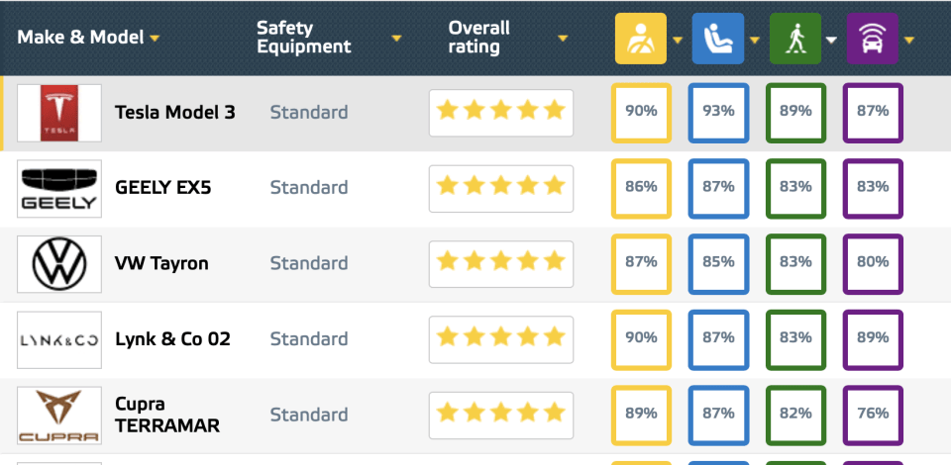The height and width of the screenshot is (465, 951).
Task: Sort by Make & Model dropdown arrow
Action: point(155,39)
